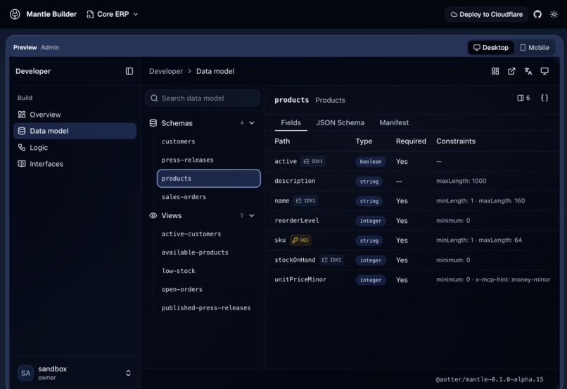The width and height of the screenshot is (567, 389).
Task: Click the mantle version text in footer
Action: (489, 379)
